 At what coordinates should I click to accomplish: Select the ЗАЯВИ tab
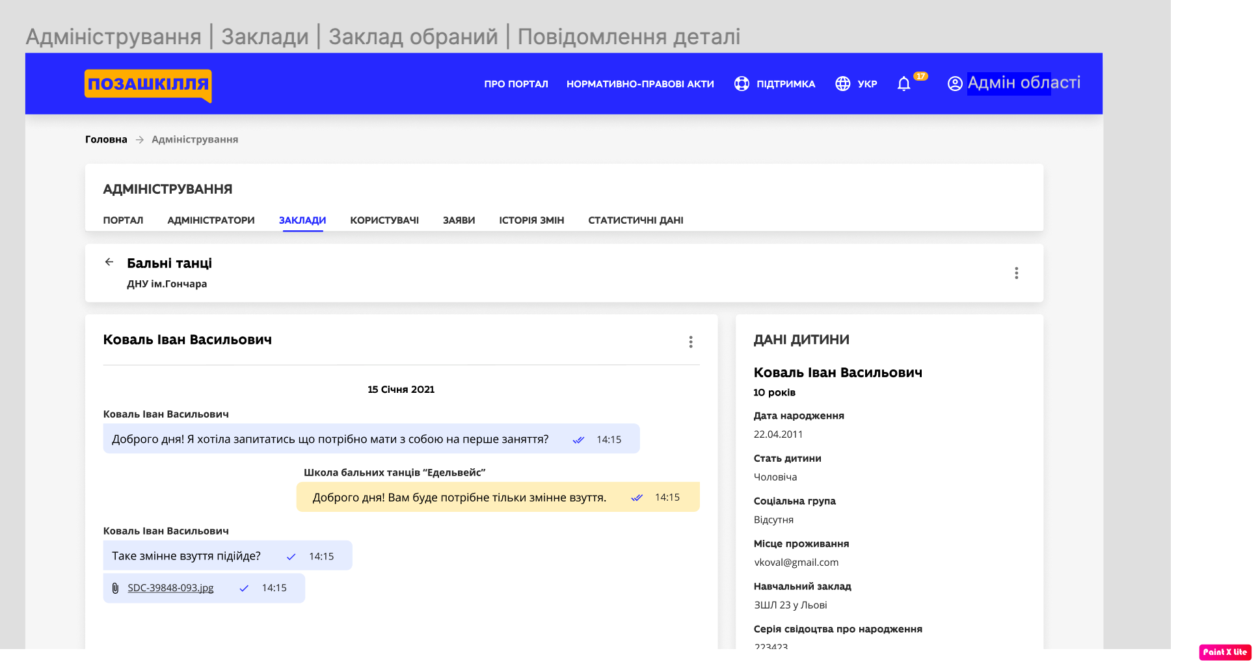click(459, 220)
